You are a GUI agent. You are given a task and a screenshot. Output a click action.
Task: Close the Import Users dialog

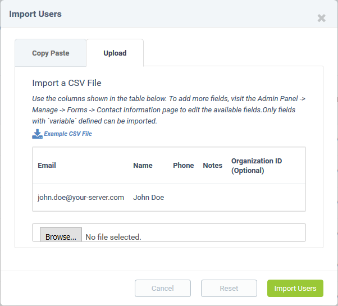point(321,18)
